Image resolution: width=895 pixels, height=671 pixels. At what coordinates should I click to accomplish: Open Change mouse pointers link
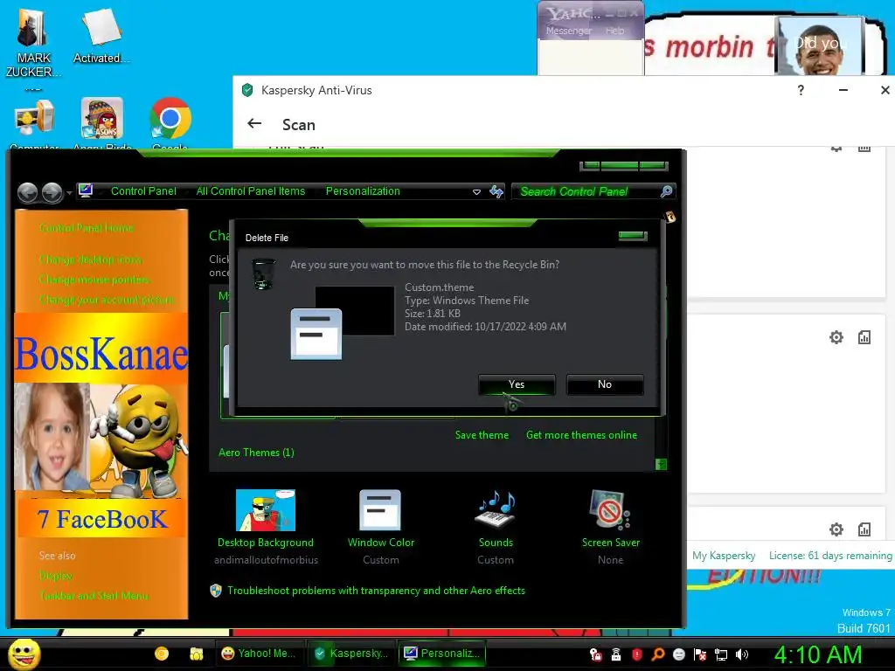[x=94, y=280]
